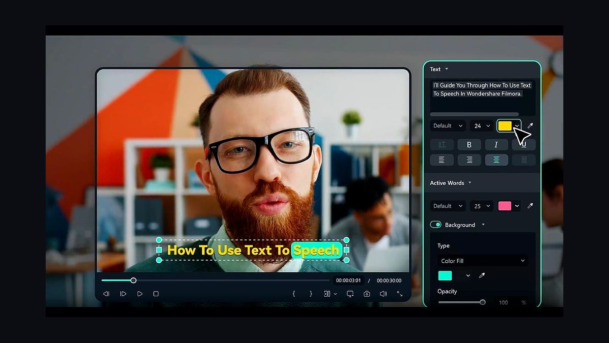
Task: Open Active Words font dropdown set to Default
Action: tap(448, 206)
